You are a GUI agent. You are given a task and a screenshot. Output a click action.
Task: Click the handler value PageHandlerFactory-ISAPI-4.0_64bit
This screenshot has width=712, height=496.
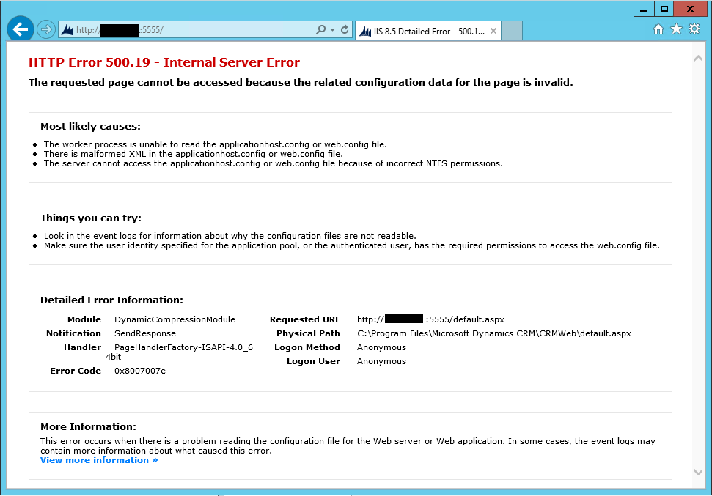tap(180, 352)
